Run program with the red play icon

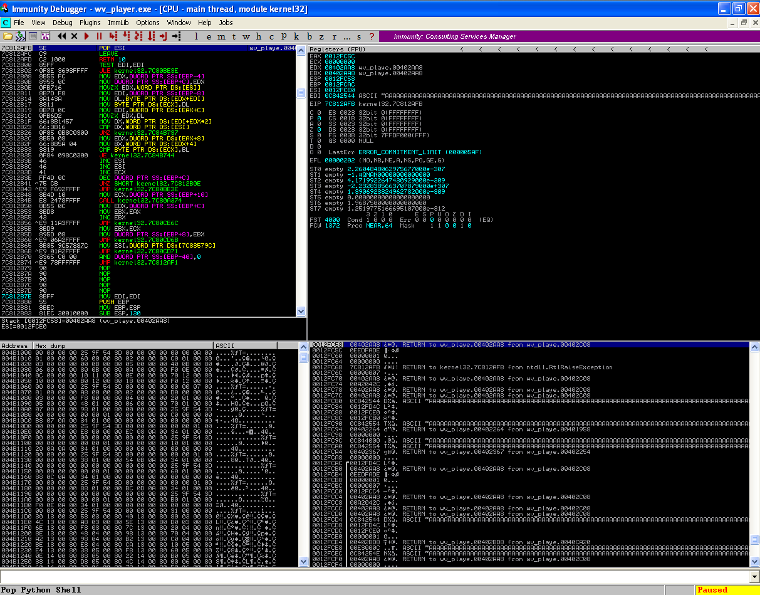click(87, 36)
